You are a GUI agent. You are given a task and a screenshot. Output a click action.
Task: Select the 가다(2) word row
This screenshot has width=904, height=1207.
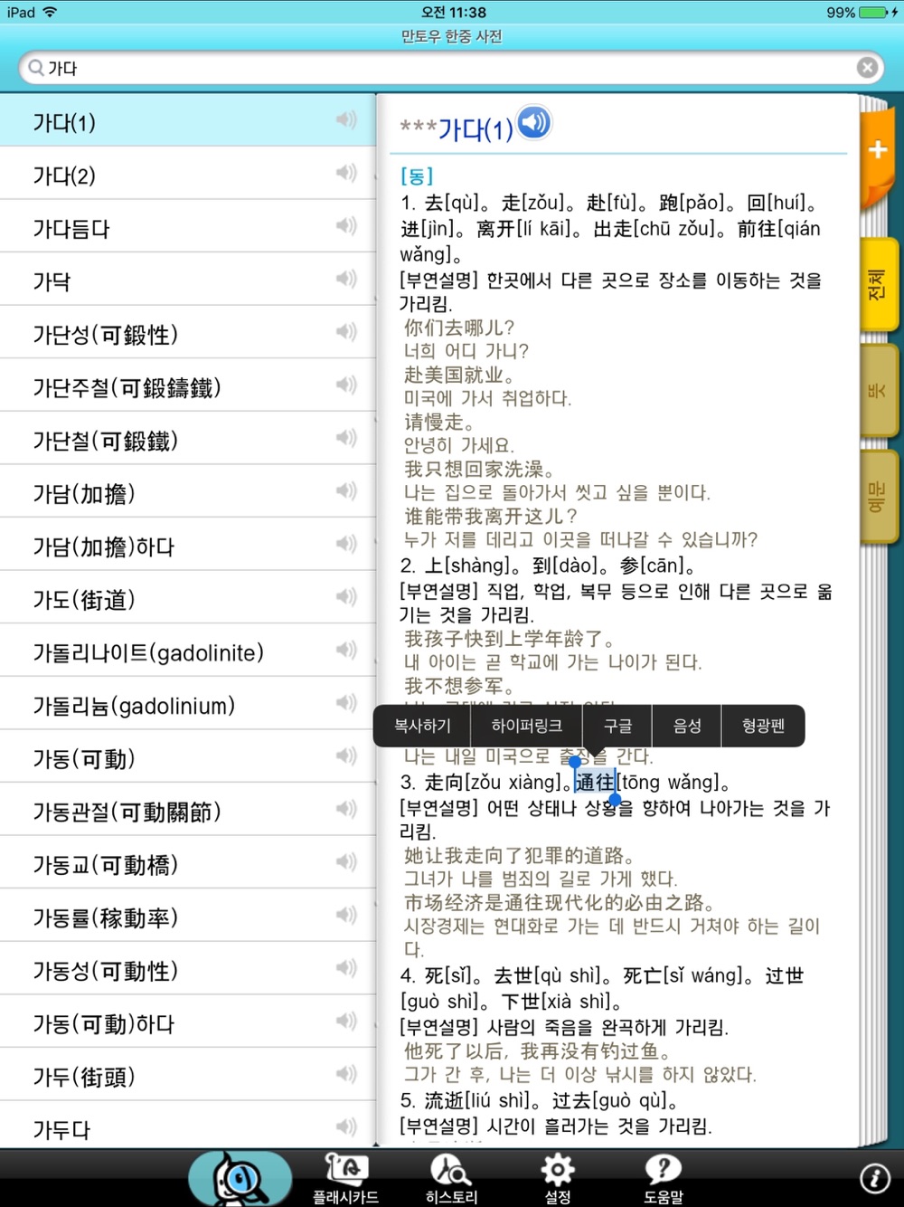point(188,174)
